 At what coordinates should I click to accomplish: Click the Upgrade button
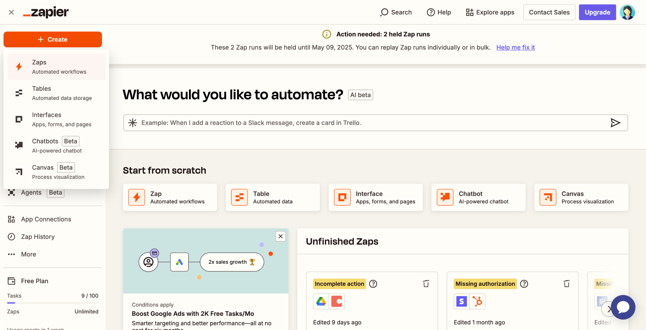pos(597,12)
